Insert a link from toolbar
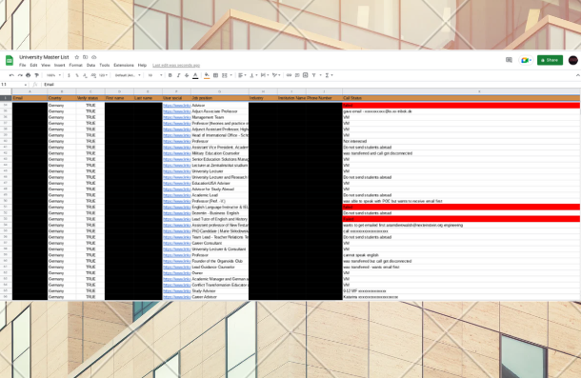Screen dimensions: 581x378 click(289, 75)
